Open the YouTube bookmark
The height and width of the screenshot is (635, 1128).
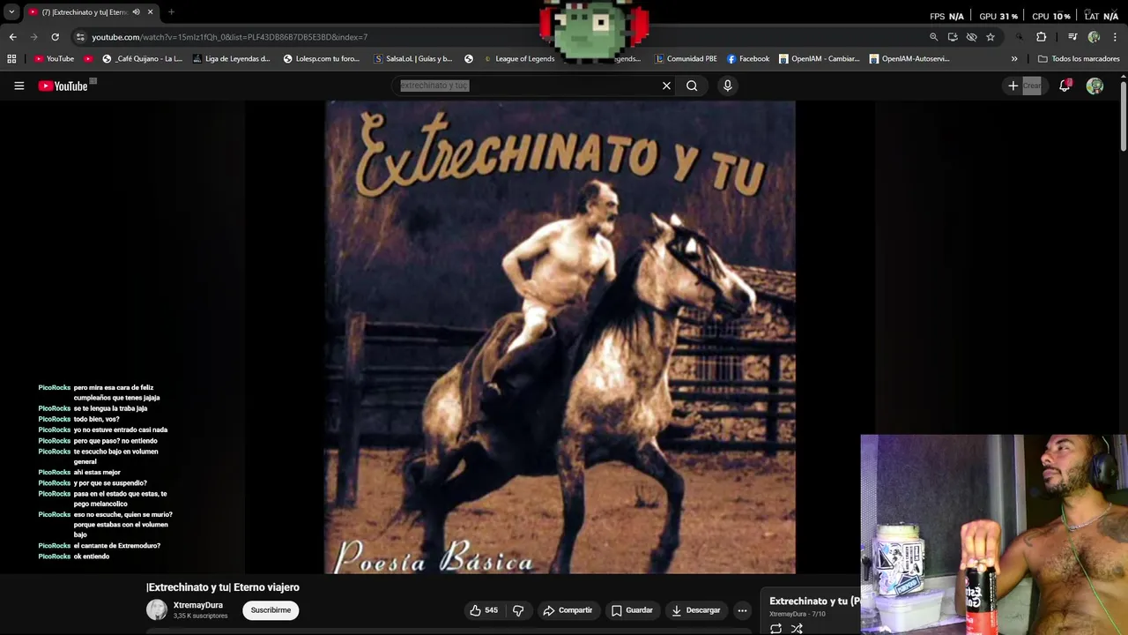(54, 59)
